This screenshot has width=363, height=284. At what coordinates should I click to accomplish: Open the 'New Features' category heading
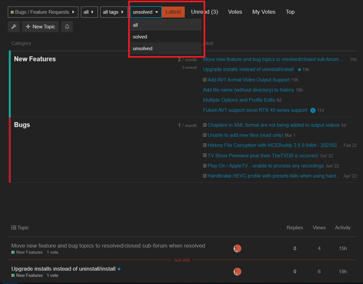tap(35, 59)
